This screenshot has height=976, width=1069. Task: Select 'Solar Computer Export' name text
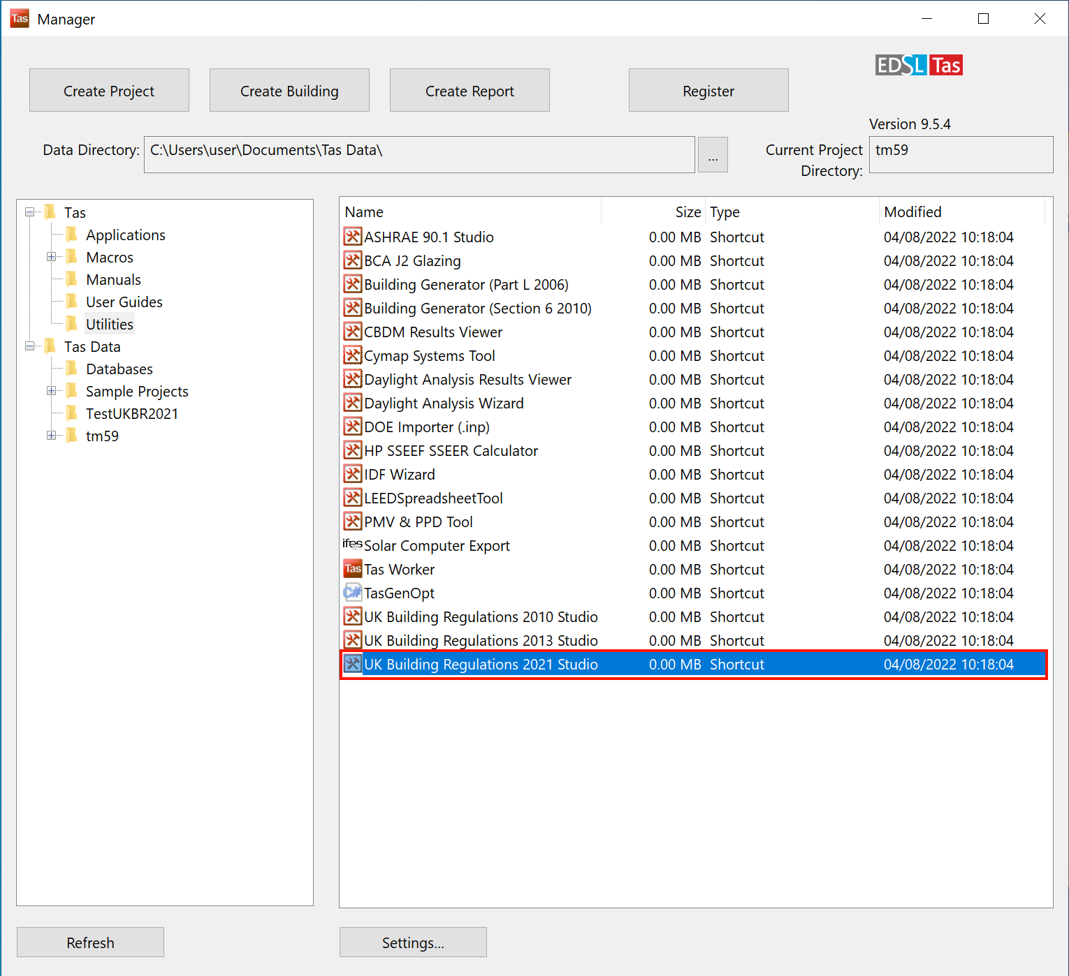point(437,545)
